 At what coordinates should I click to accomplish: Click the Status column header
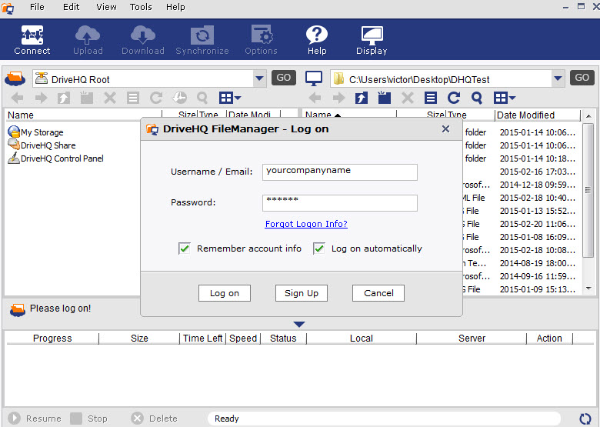coord(283,339)
